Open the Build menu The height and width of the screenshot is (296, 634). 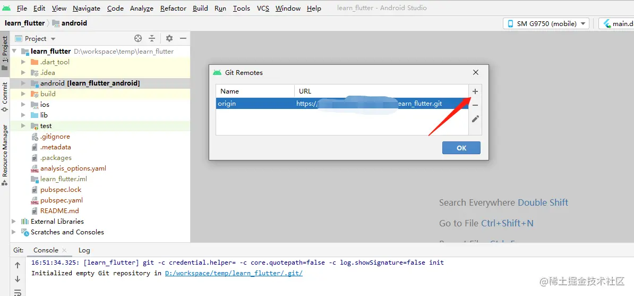point(200,8)
